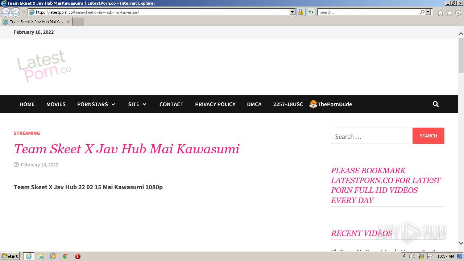
Task: Open the Action Center flag icon
Action: pyautogui.click(x=430, y=256)
